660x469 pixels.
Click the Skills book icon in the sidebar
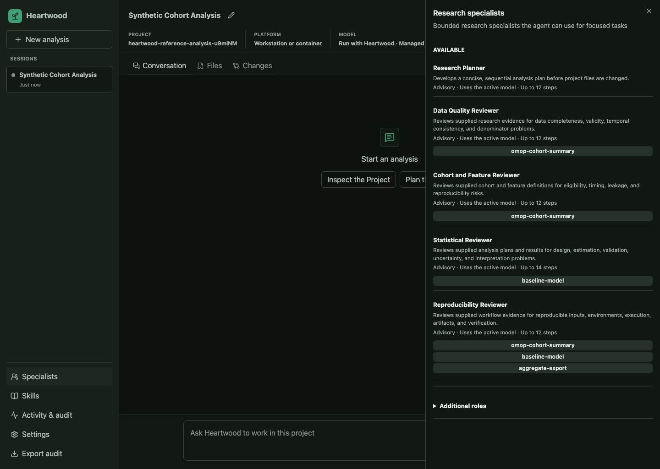pos(14,396)
